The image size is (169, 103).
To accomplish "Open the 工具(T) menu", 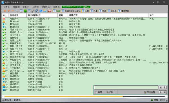I will [35, 7].
